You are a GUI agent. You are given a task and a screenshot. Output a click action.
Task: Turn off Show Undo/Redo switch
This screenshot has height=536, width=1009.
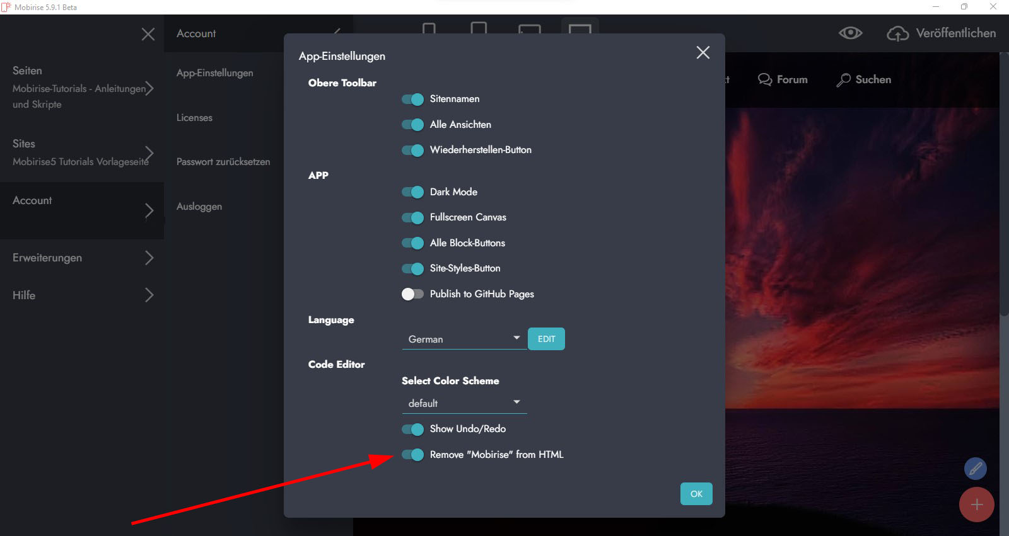click(x=413, y=430)
